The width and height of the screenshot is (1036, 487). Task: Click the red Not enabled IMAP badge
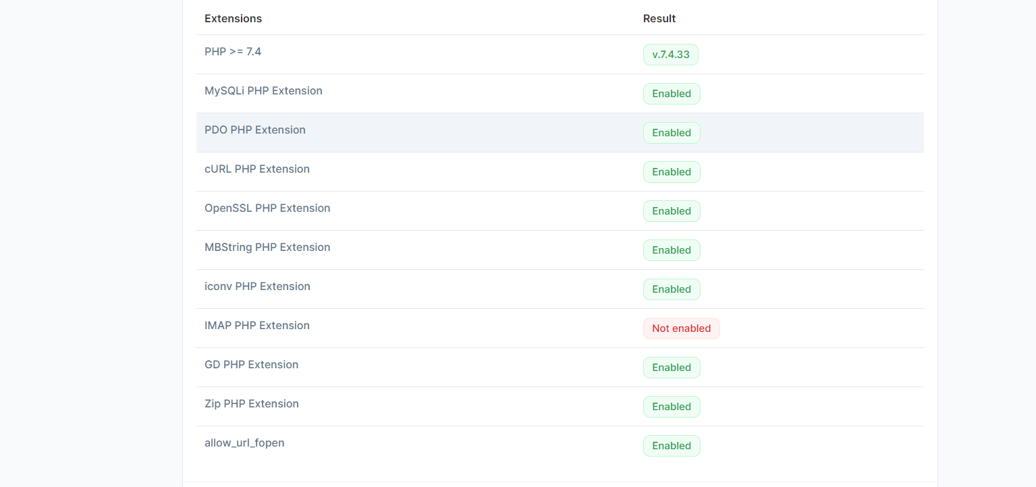click(x=681, y=328)
